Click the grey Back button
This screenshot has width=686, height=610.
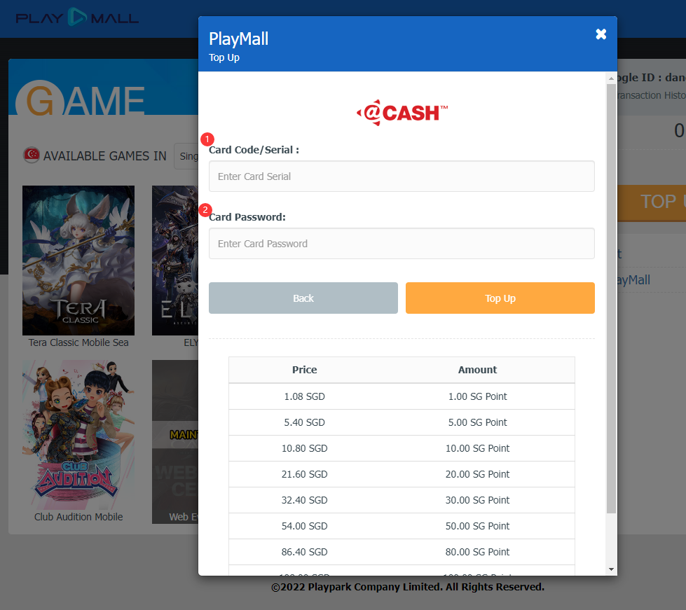(303, 298)
